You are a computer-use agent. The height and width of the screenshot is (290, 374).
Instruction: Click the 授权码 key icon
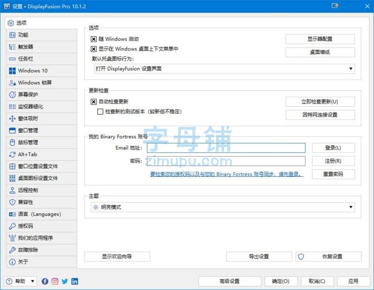[x=12, y=226]
